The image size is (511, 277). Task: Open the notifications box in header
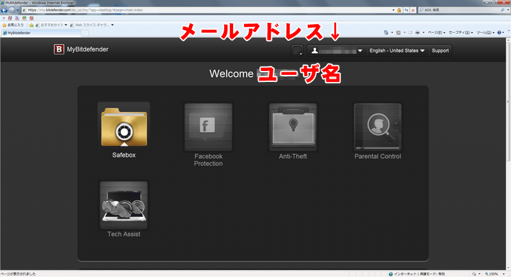pyautogui.click(x=297, y=51)
